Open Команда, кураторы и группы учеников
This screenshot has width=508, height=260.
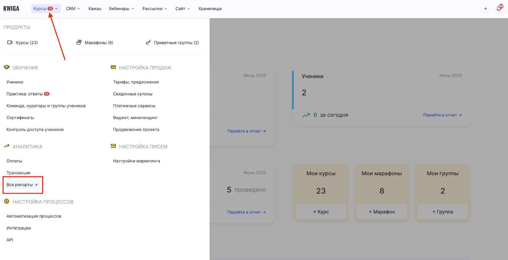pos(46,106)
